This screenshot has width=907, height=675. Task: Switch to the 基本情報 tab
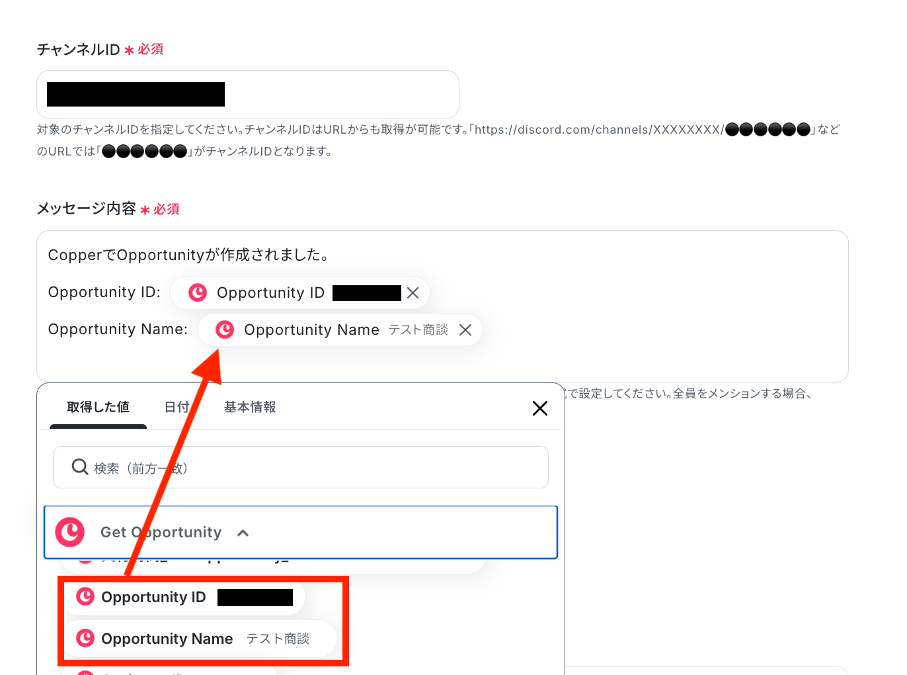pos(250,408)
